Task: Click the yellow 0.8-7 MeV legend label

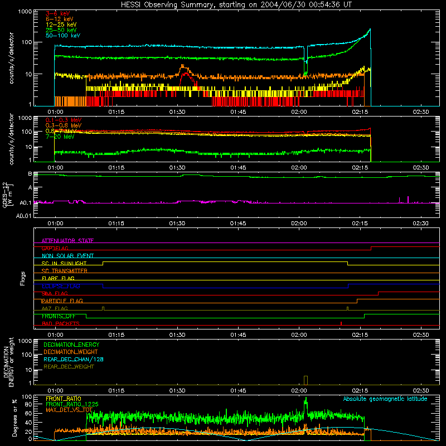Action: (61, 131)
